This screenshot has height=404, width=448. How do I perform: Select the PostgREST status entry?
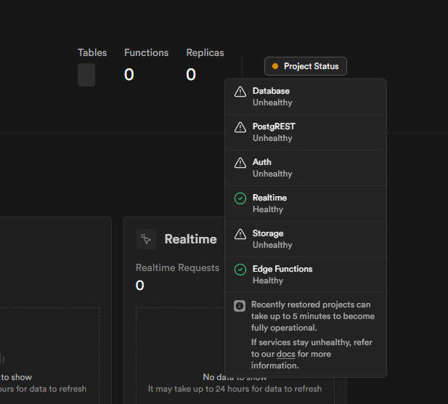305,132
